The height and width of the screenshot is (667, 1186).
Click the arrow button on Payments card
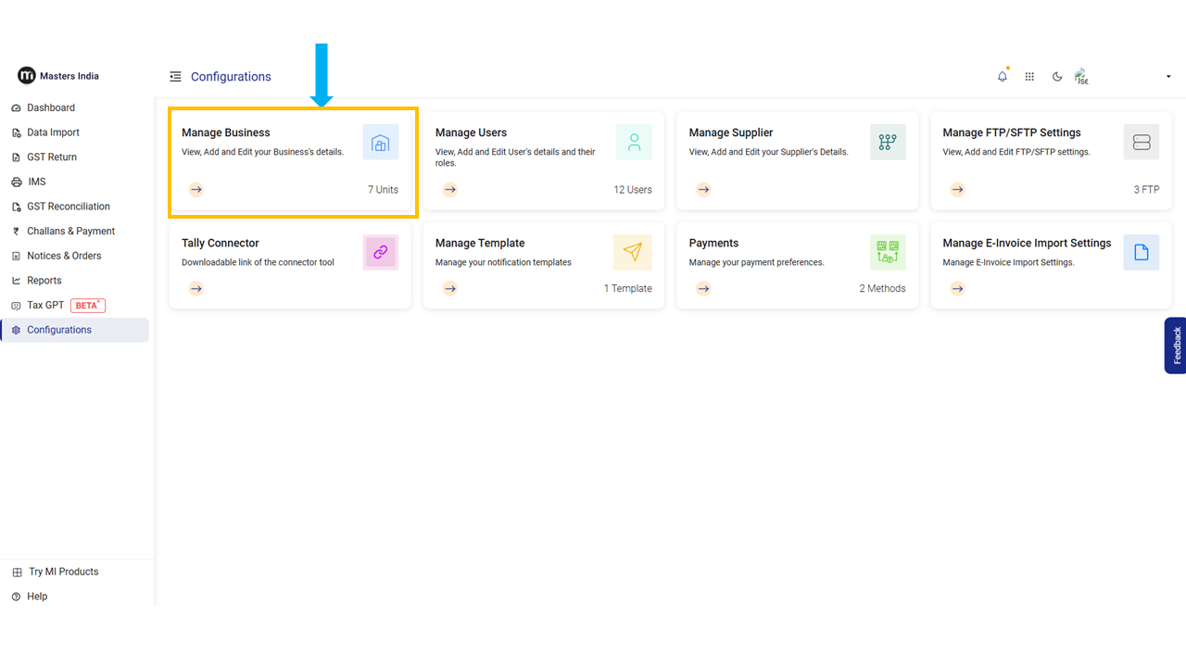tap(703, 288)
